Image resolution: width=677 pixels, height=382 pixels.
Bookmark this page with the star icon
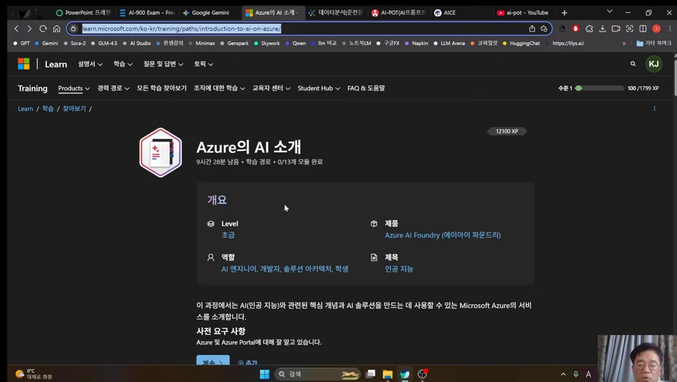coord(544,28)
